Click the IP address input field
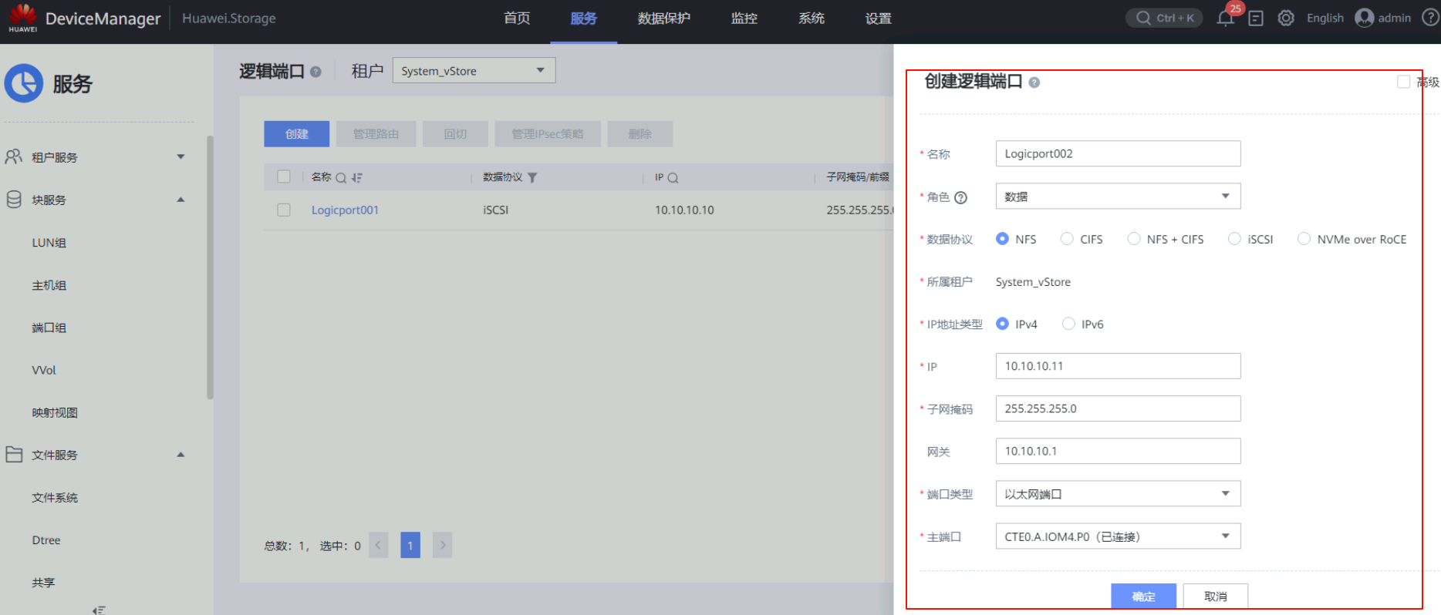The image size is (1441, 615). click(1118, 366)
